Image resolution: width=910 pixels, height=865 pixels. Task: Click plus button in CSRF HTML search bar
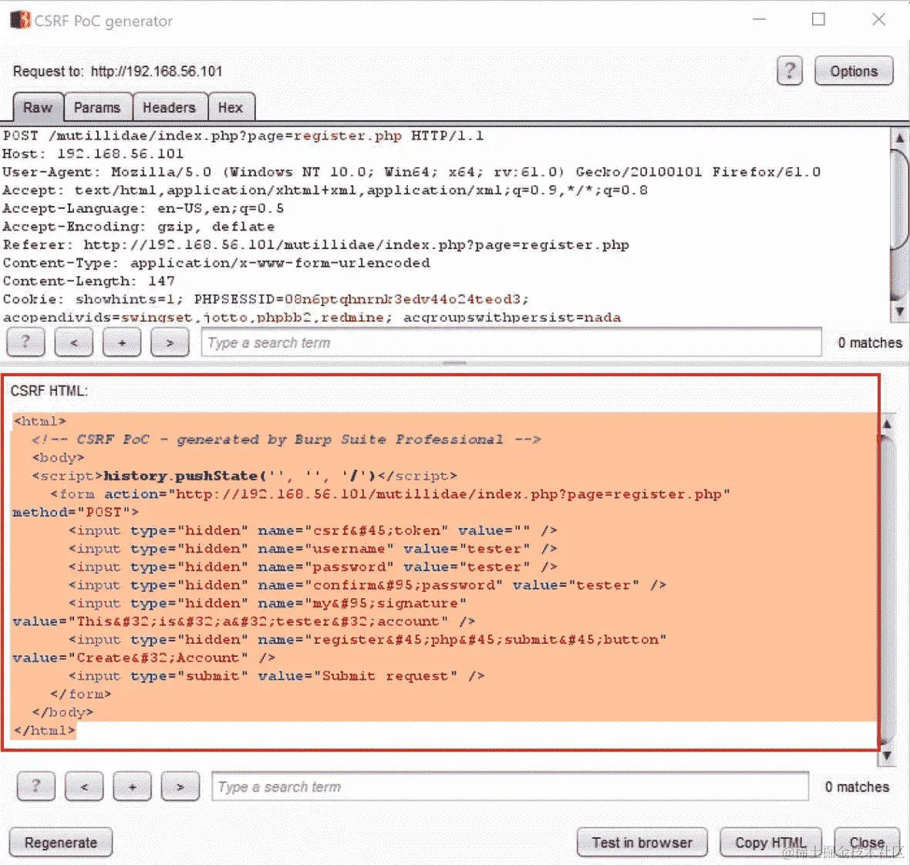coord(133,786)
